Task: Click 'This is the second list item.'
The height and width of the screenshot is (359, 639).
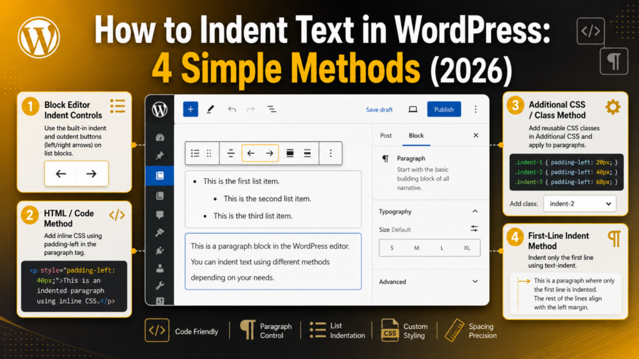Action: tap(267, 199)
